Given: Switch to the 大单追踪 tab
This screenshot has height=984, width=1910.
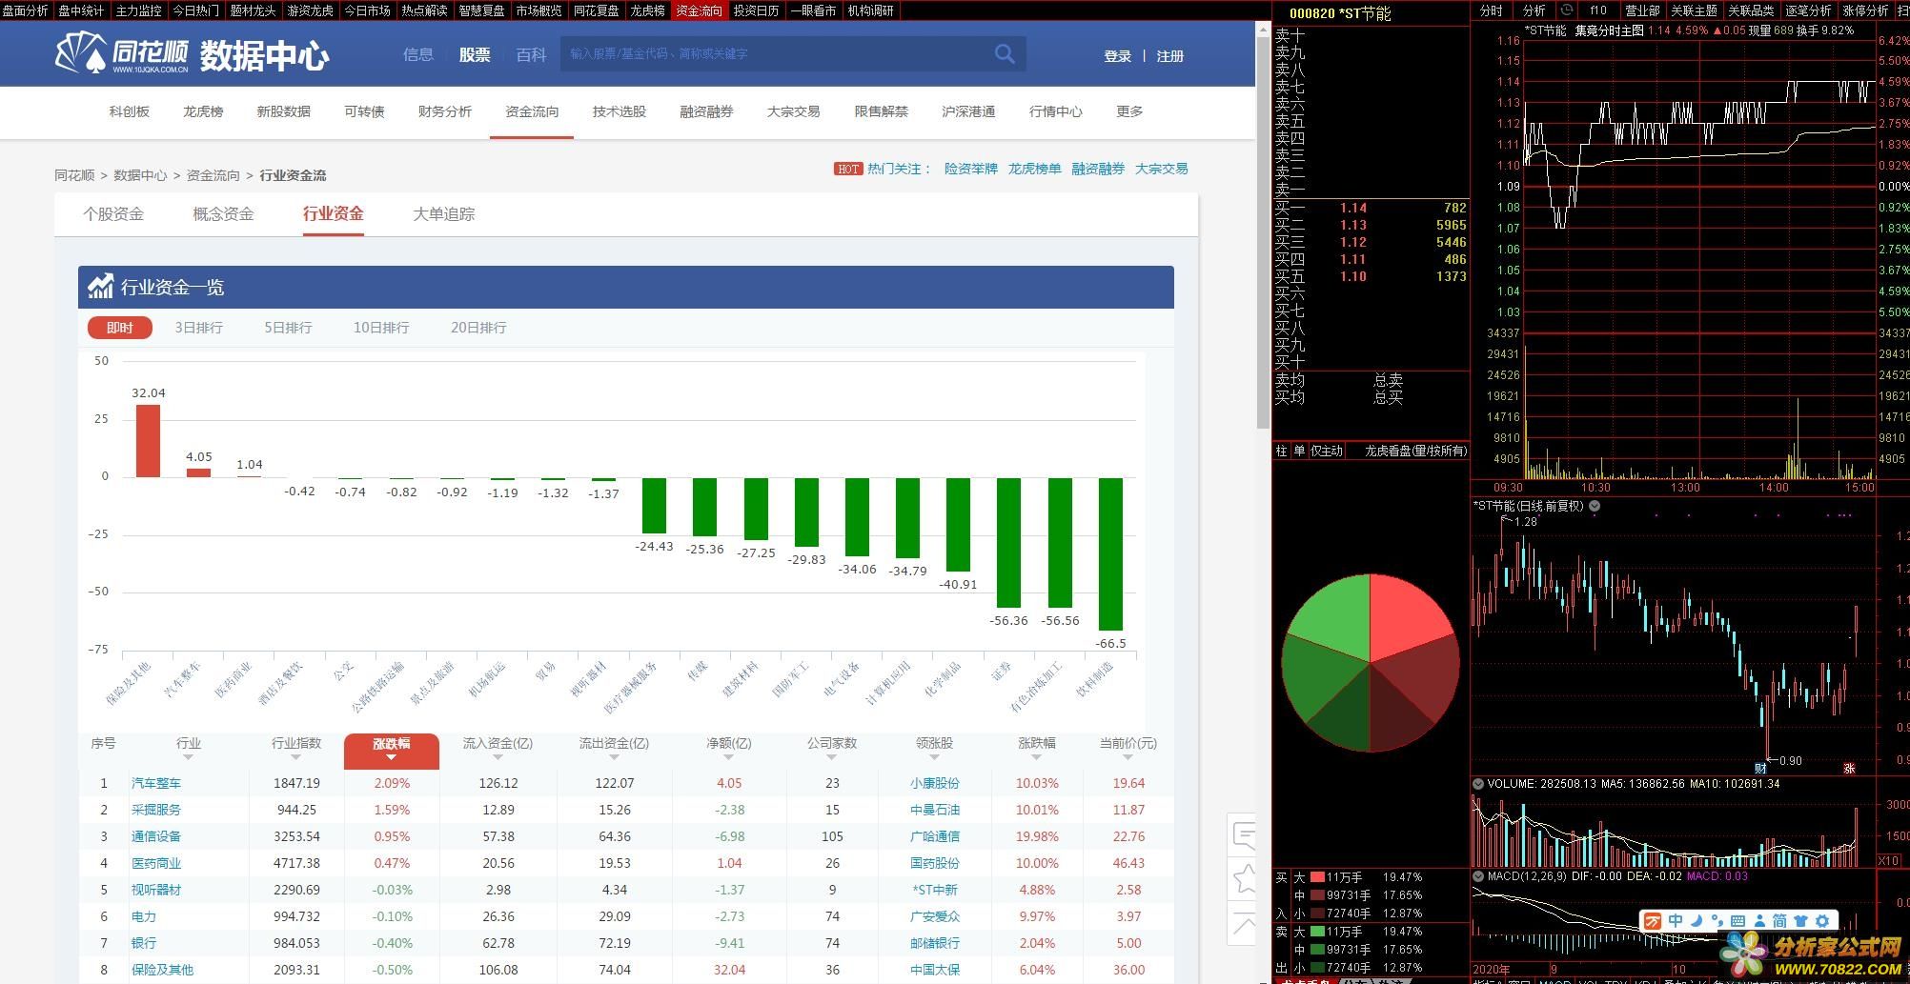Looking at the screenshot, I should coord(444,214).
